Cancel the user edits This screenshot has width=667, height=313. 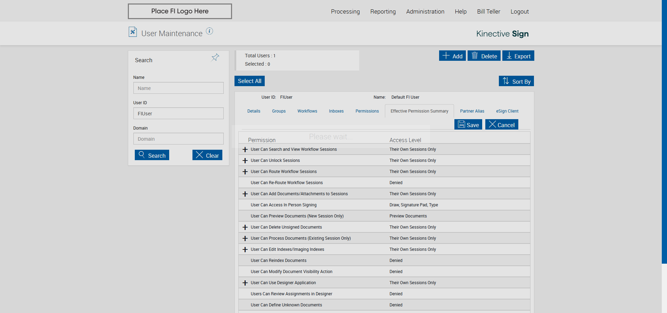point(502,125)
